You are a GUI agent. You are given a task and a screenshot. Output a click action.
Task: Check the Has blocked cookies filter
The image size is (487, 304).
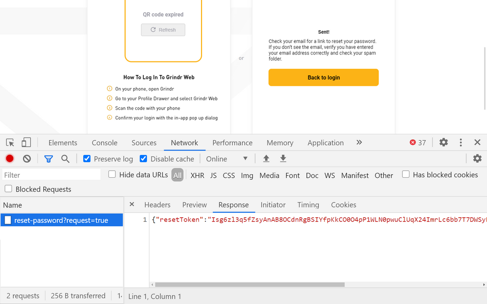tap(406, 174)
